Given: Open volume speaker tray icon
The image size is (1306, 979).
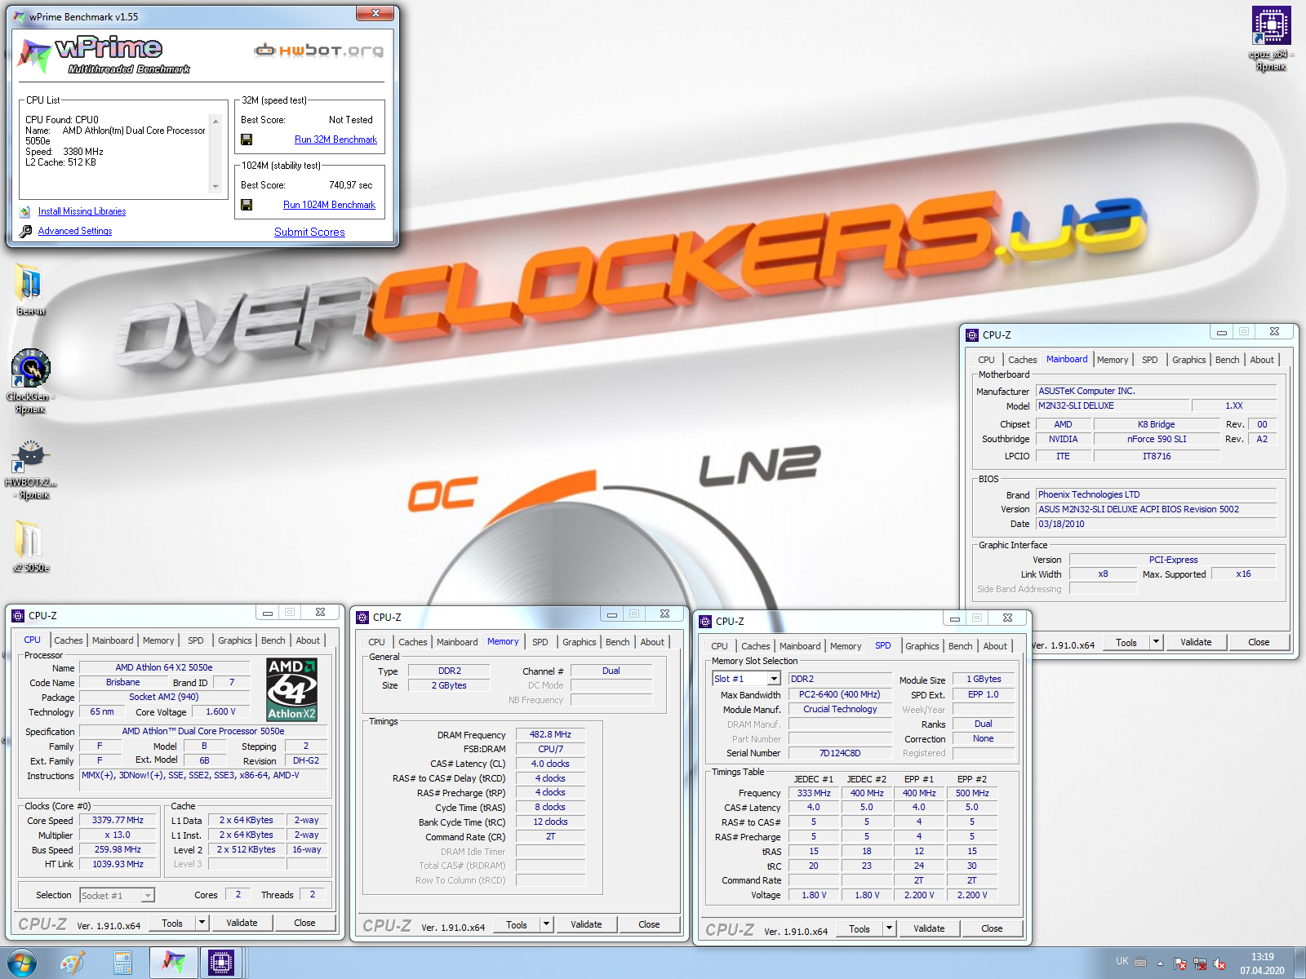Looking at the screenshot, I should pos(1219,963).
